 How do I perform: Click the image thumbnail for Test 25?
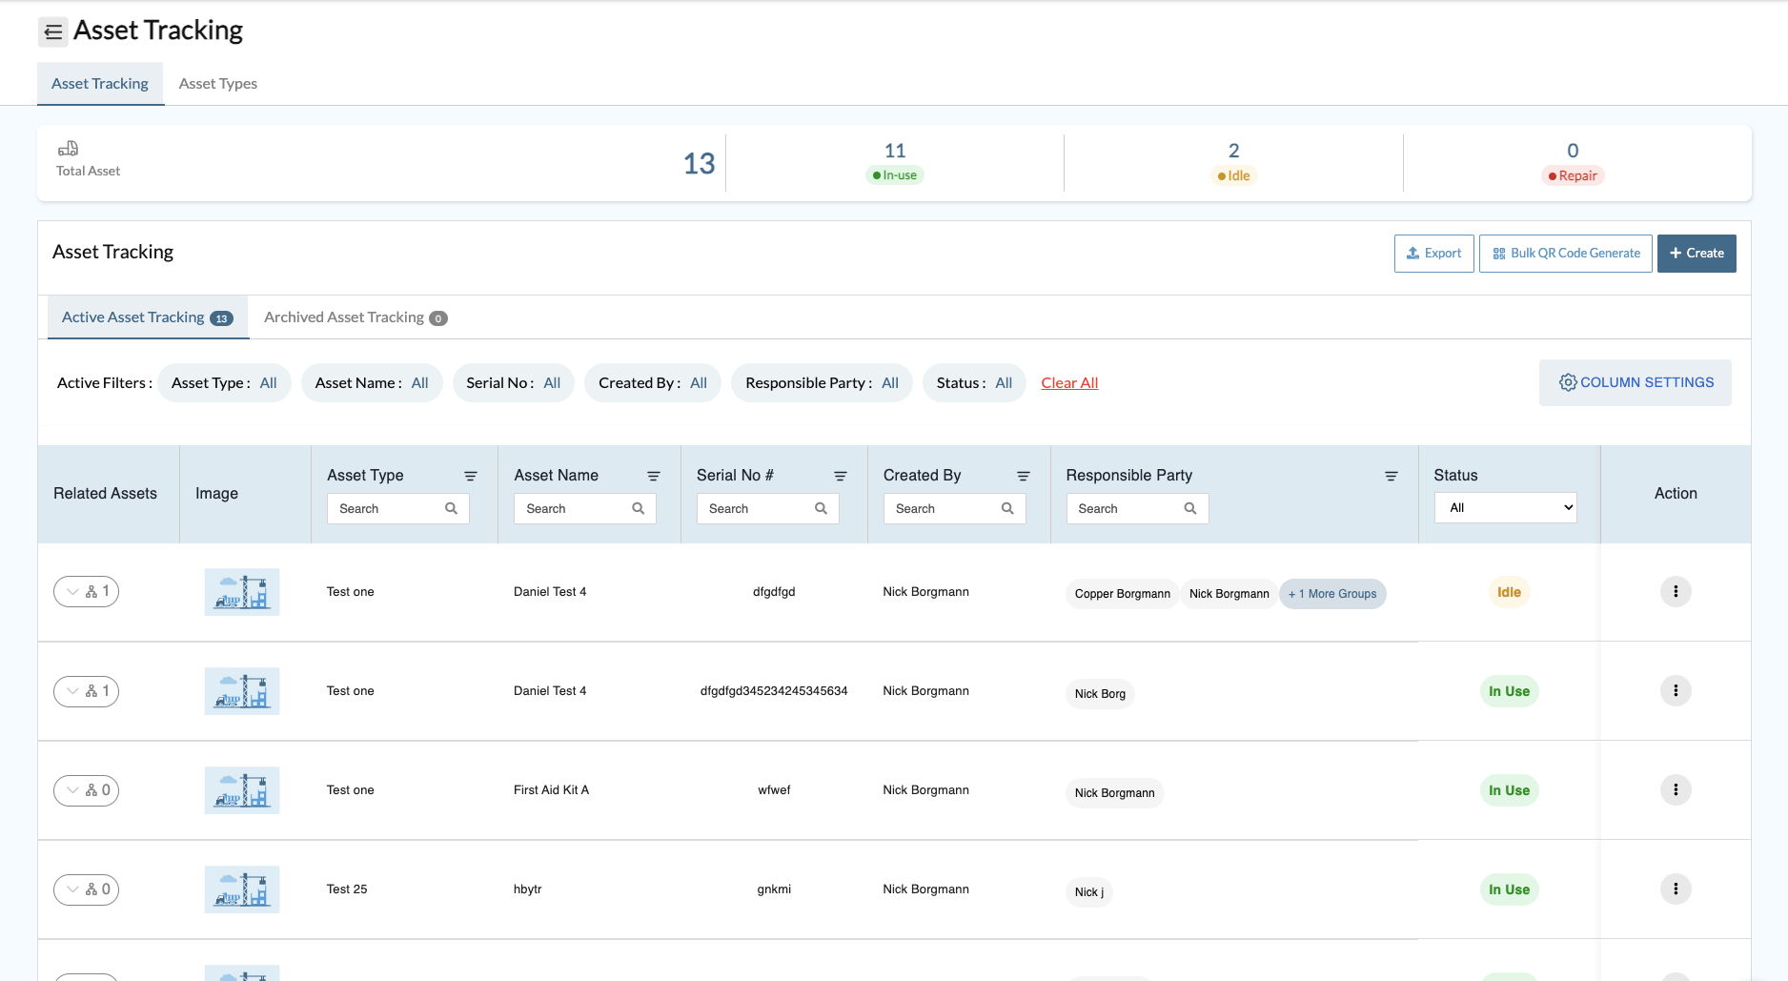click(x=241, y=889)
